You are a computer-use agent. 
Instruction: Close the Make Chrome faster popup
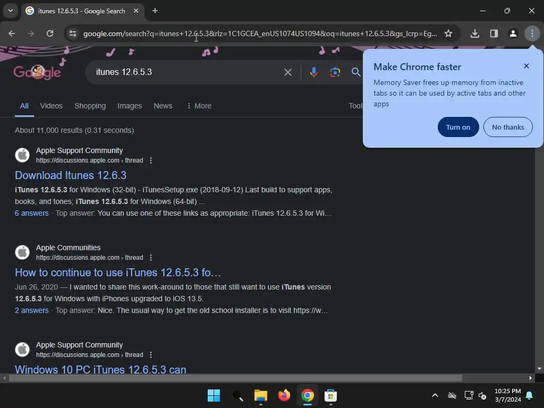pyautogui.click(x=526, y=66)
